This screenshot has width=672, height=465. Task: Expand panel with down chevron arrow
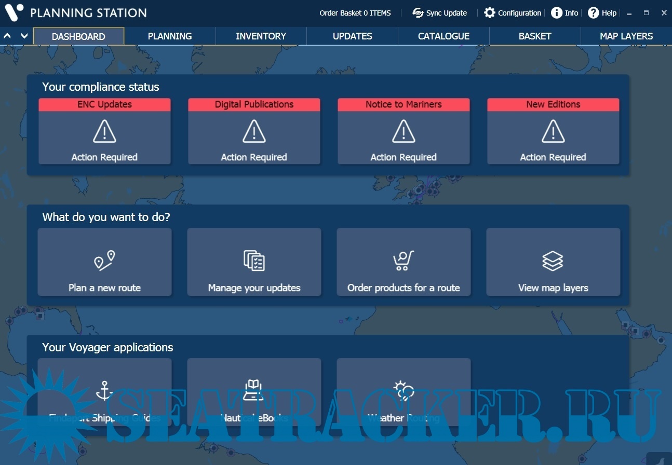(24, 36)
